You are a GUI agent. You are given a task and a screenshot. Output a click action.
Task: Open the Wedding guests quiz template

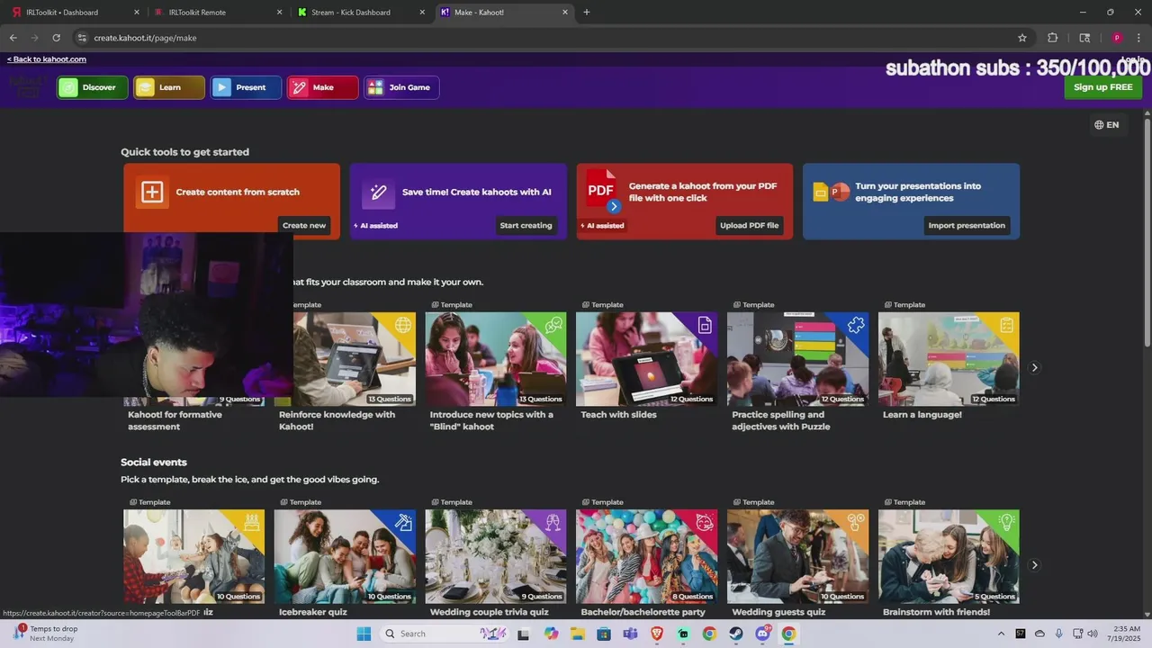click(x=798, y=556)
